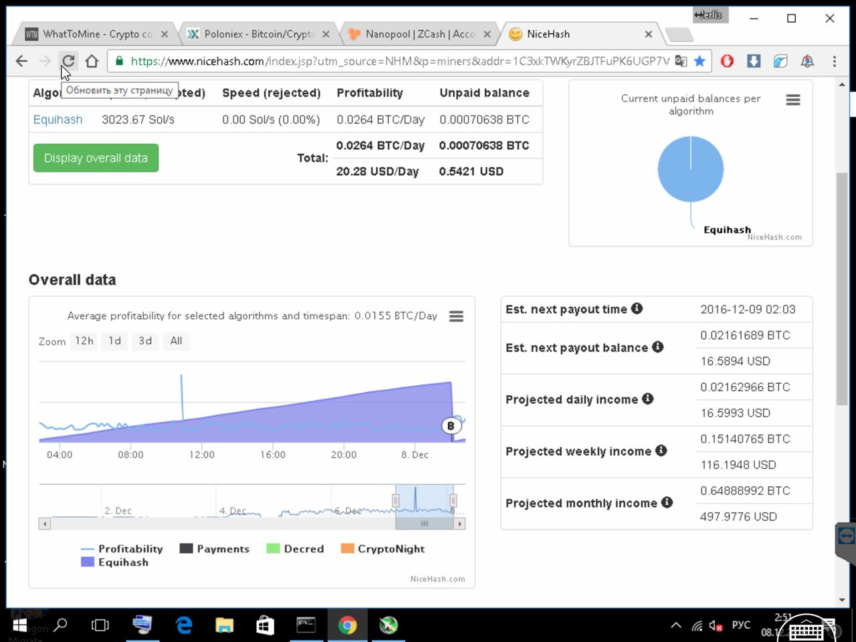Click the bitcoin payment marker on chart
856x642 pixels.
(x=451, y=426)
